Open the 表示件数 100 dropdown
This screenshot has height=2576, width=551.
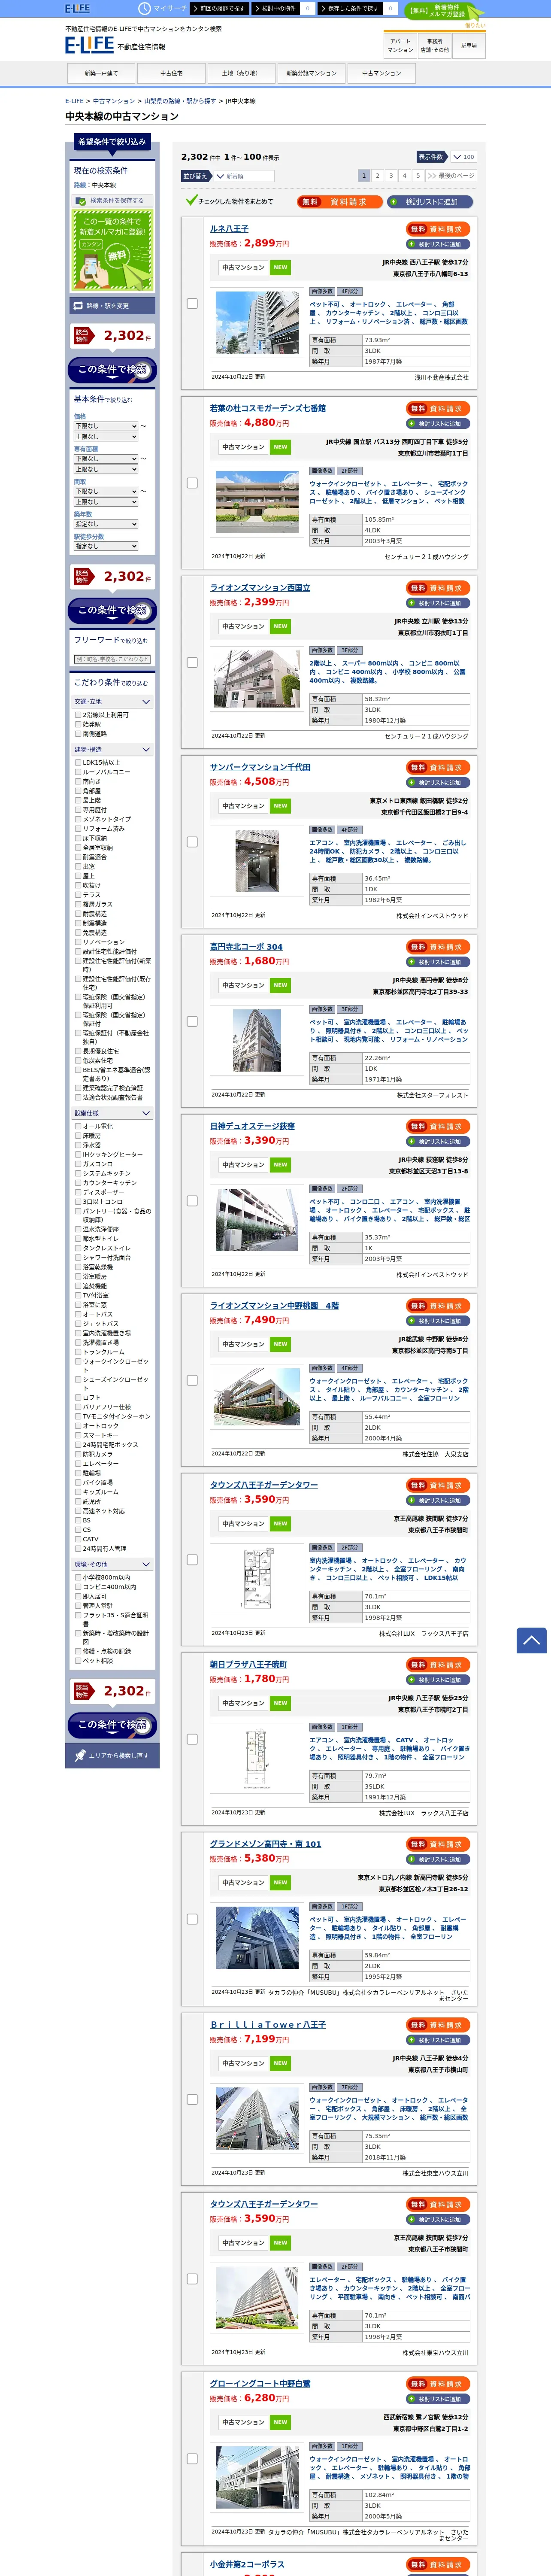463,157
